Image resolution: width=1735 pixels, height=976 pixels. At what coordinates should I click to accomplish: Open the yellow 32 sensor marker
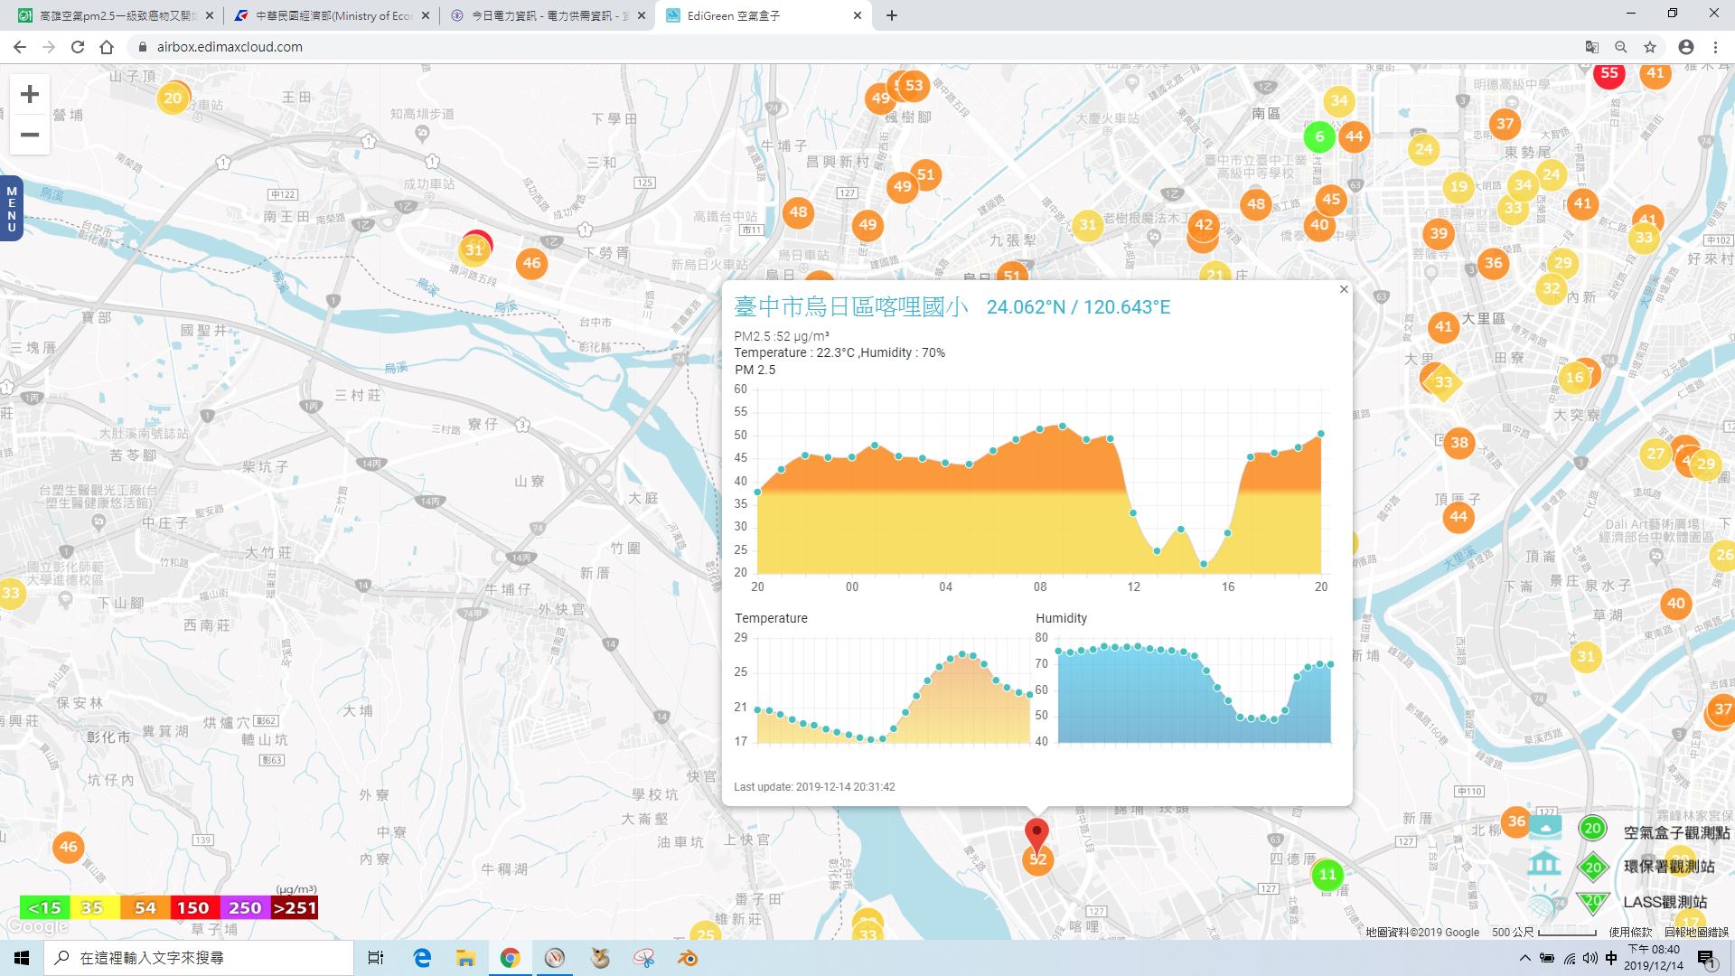coord(1552,288)
